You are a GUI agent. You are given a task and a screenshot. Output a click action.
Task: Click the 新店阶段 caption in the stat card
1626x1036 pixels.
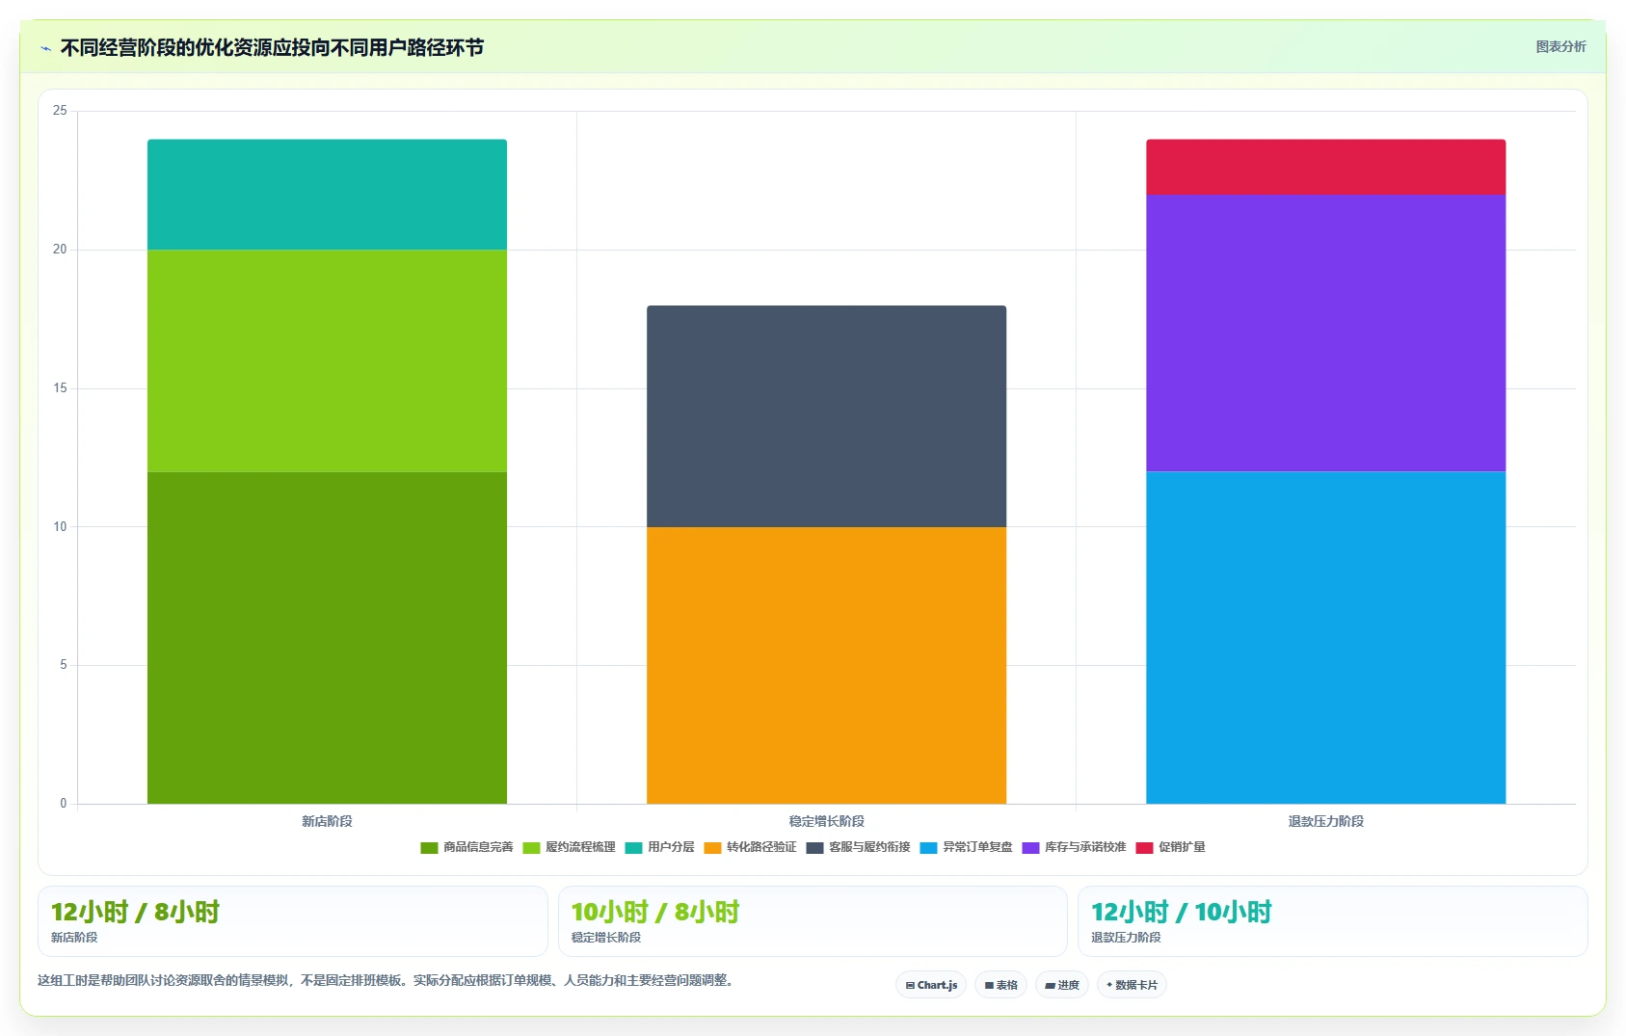[x=74, y=938]
